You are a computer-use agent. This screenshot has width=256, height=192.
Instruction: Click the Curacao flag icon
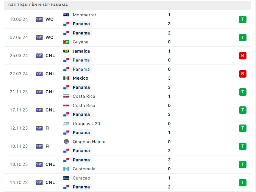[66, 178]
